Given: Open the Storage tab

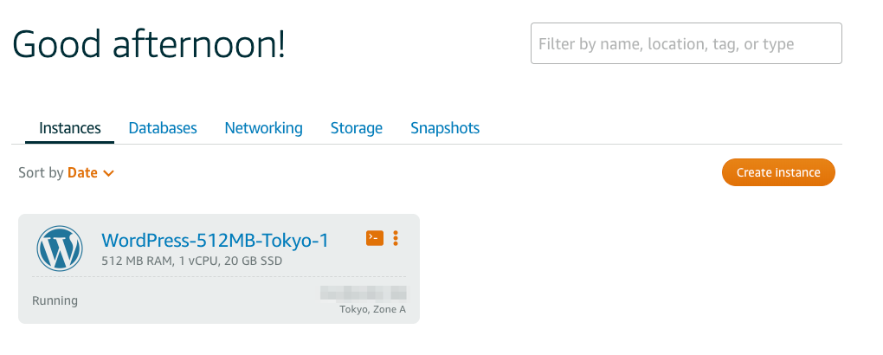Looking at the screenshot, I should click(x=356, y=128).
